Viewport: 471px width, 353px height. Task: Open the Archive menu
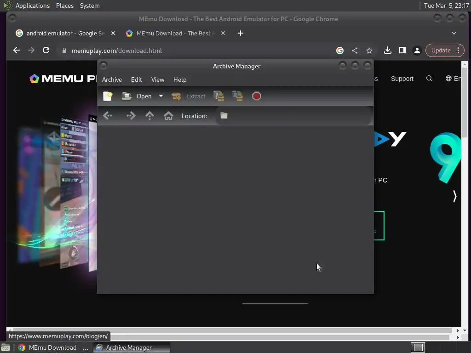(x=112, y=80)
